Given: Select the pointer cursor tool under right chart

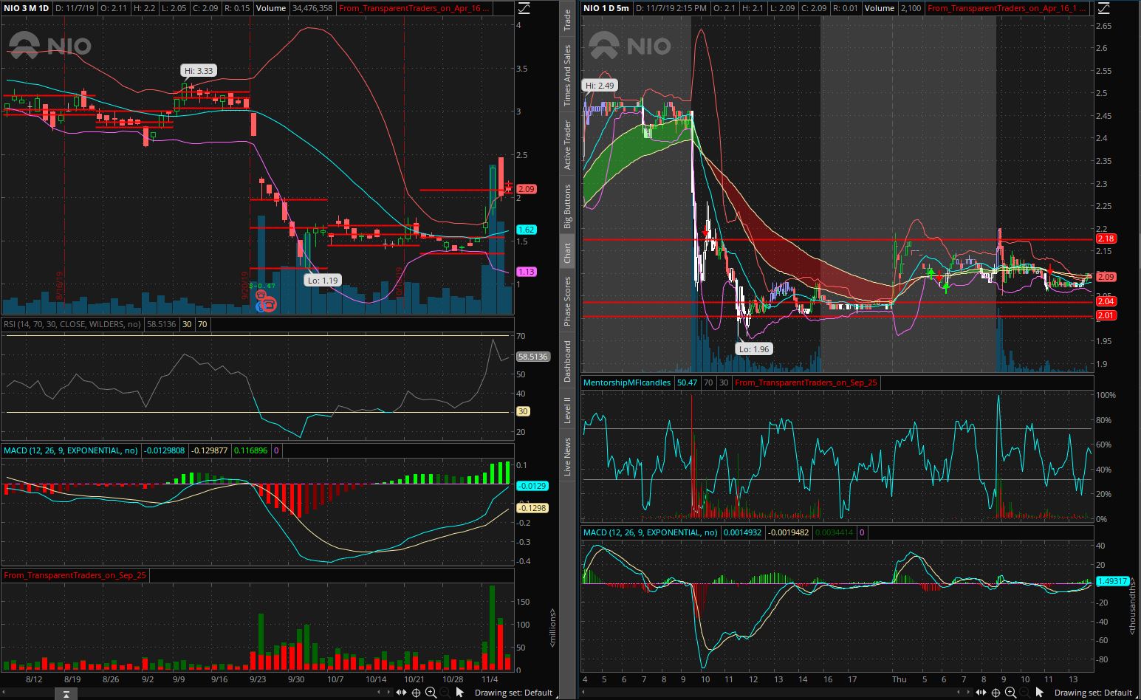Looking at the screenshot, I should tap(1040, 693).
